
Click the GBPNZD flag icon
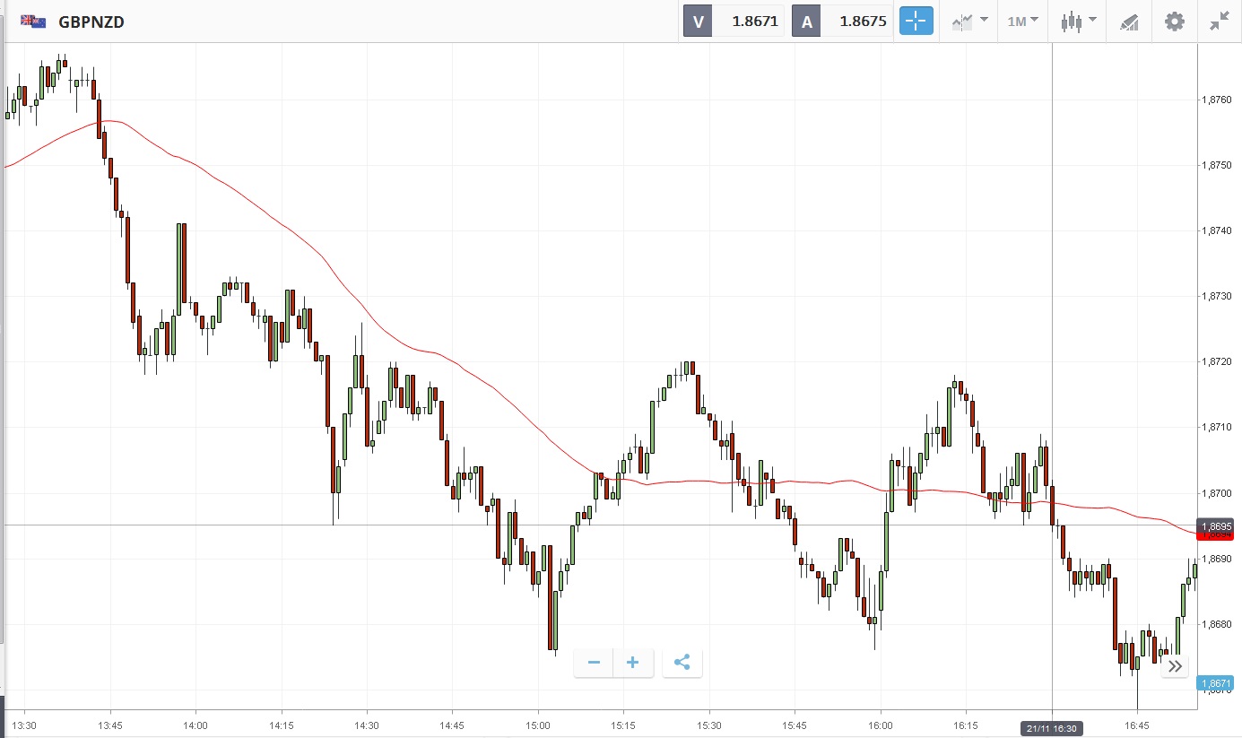34,22
